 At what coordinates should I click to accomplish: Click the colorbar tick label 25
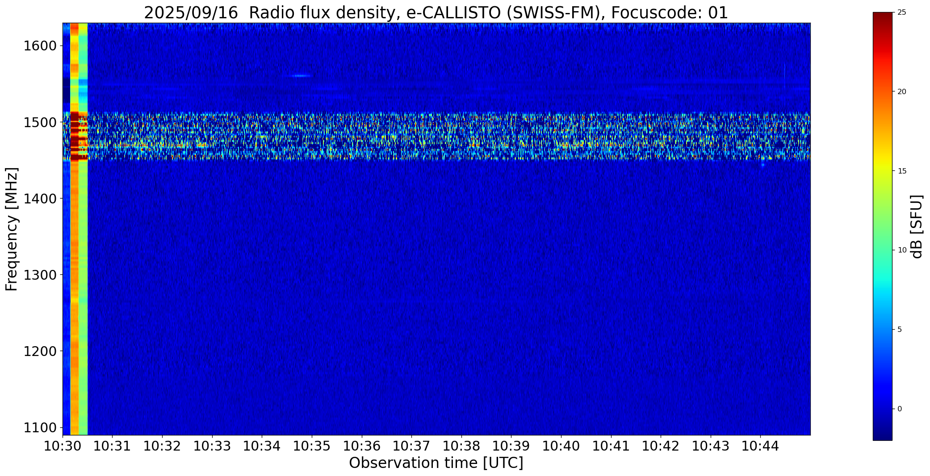(902, 12)
